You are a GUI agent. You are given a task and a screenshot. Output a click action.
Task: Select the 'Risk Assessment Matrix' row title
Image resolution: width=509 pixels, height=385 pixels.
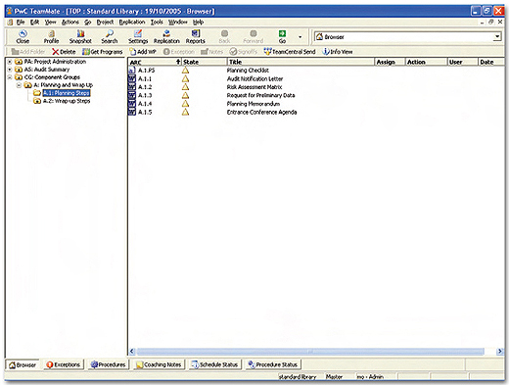pyautogui.click(x=254, y=87)
